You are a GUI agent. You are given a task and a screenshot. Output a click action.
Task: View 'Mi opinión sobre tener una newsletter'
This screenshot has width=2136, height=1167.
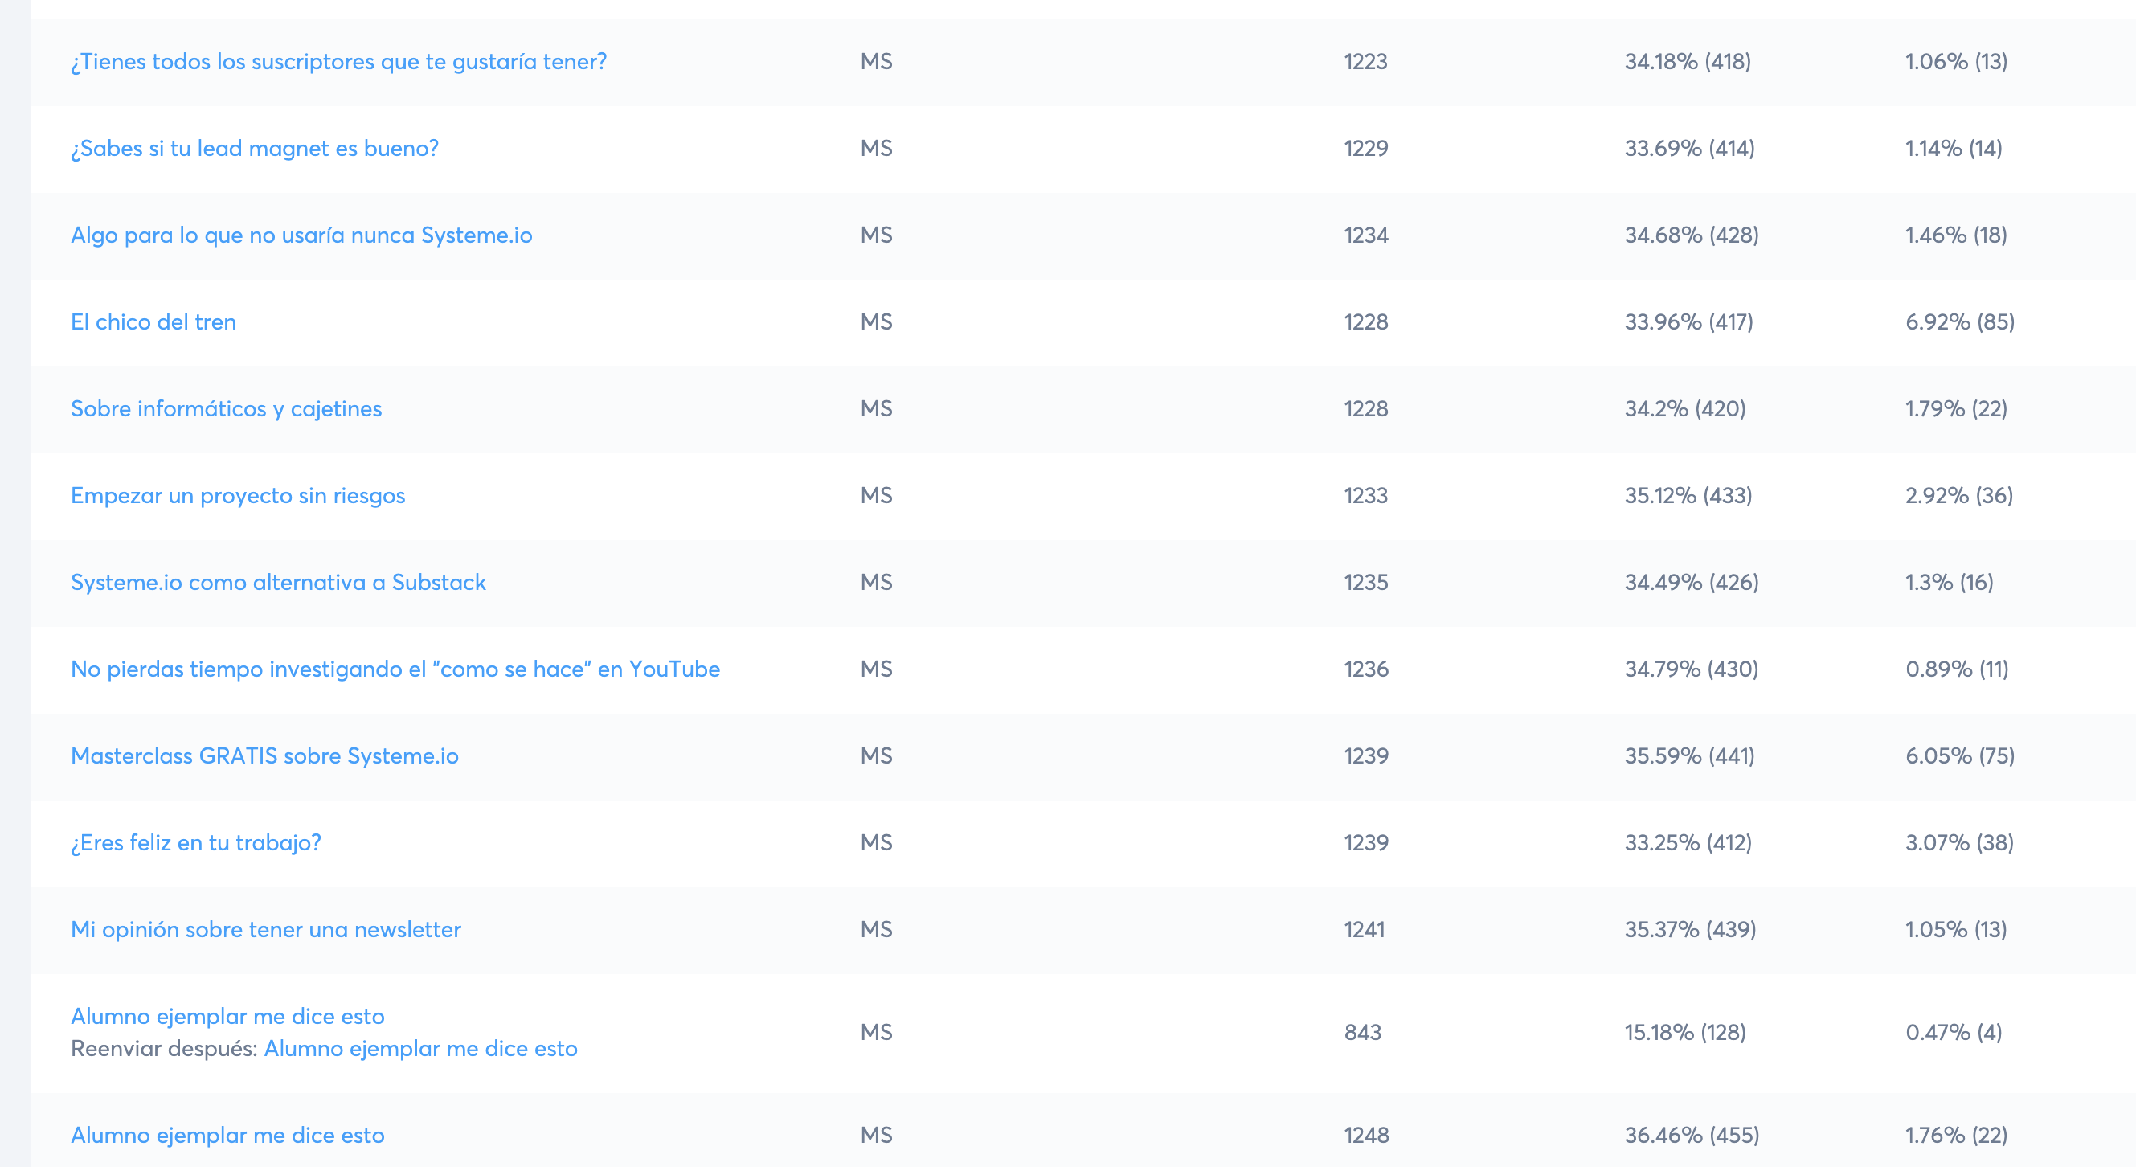[265, 930]
